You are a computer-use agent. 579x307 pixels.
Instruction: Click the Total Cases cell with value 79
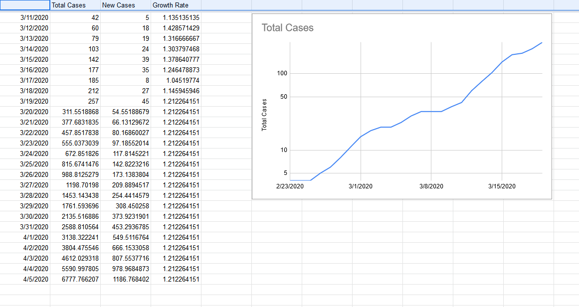coord(75,38)
